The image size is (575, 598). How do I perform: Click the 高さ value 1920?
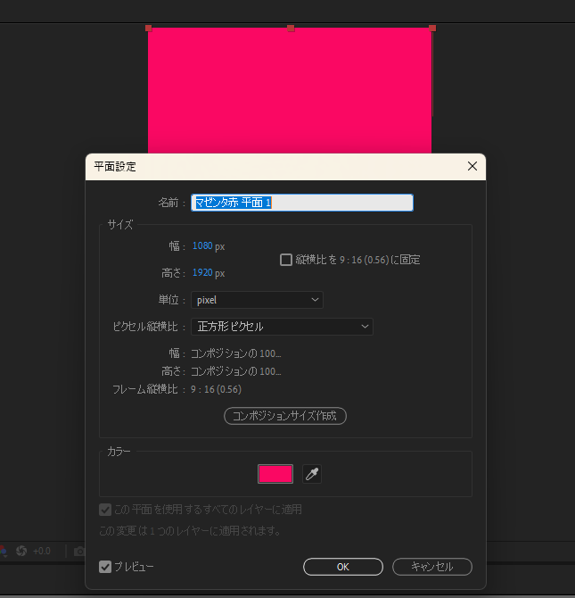point(202,273)
